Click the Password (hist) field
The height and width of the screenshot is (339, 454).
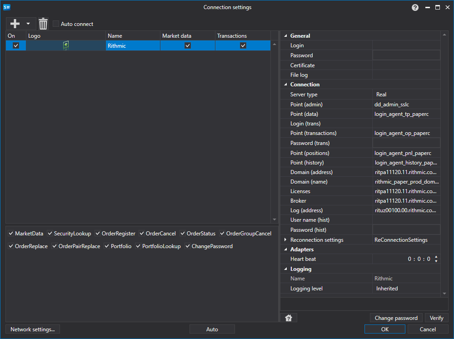(406, 230)
